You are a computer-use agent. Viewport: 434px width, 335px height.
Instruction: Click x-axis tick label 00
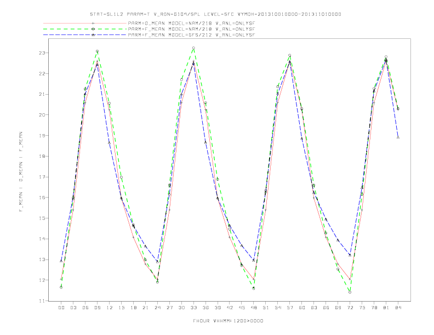point(61,308)
